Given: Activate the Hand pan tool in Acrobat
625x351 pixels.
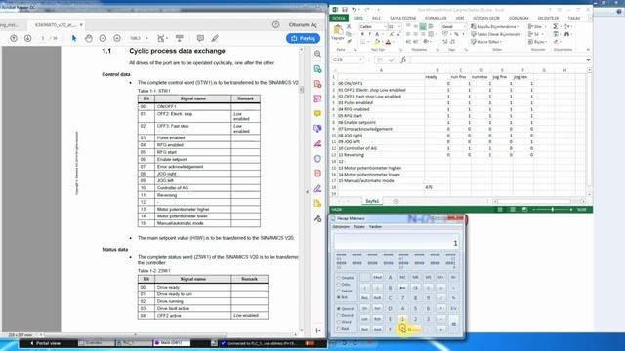Looking at the screenshot, I should (x=89, y=38).
